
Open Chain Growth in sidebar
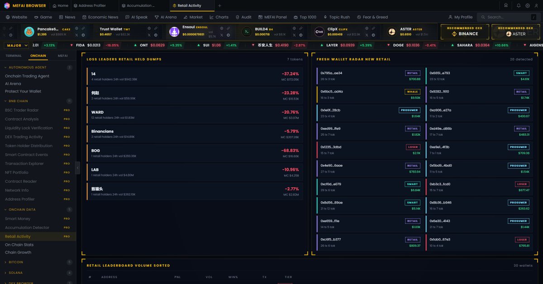tap(18, 252)
